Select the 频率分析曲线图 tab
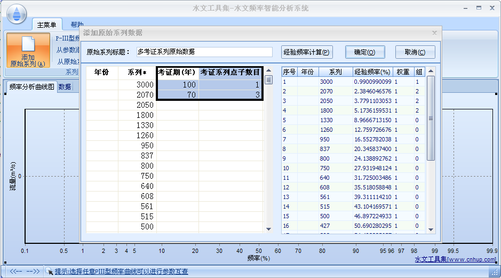 coord(32,87)
